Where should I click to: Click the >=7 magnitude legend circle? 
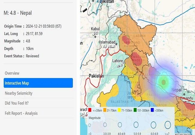[168, 125]
